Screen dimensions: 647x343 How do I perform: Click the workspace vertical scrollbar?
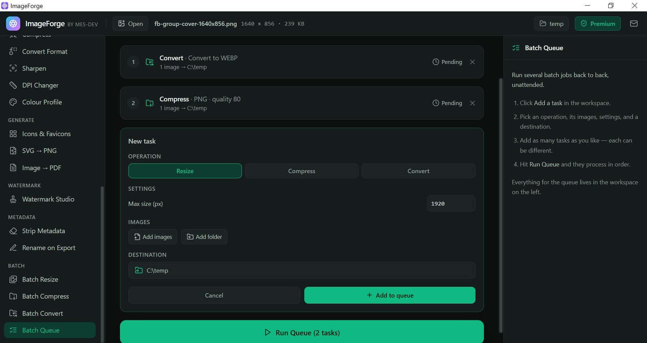pyautogui.click(x=501, y=205)
